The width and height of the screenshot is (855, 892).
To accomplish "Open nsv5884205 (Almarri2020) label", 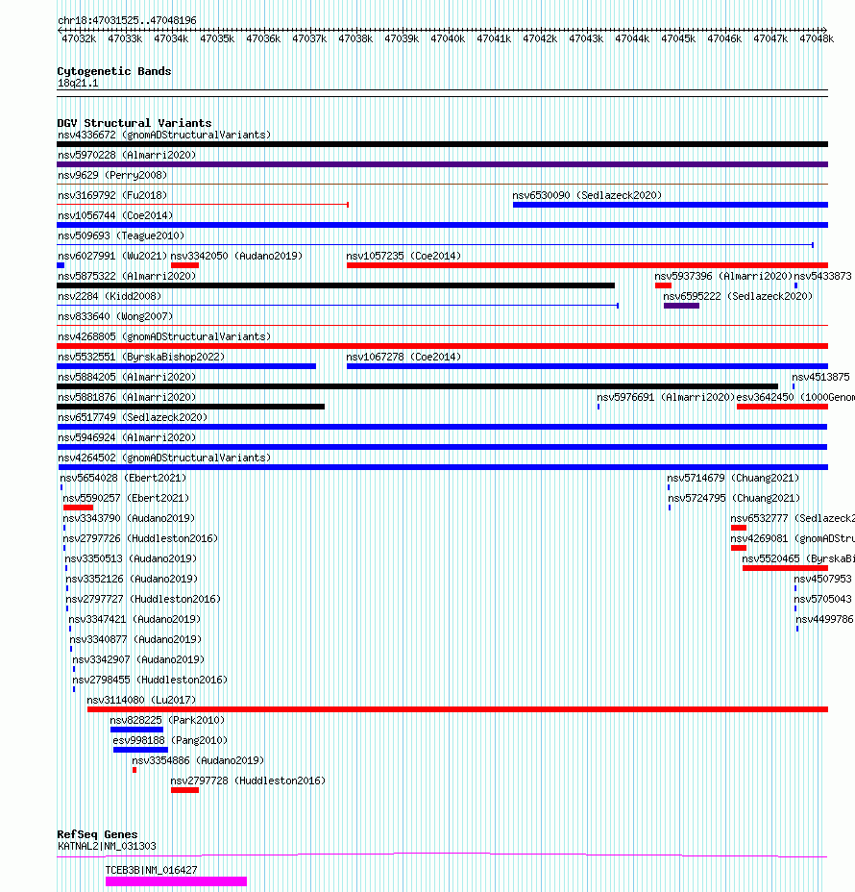I will [127, 377].
